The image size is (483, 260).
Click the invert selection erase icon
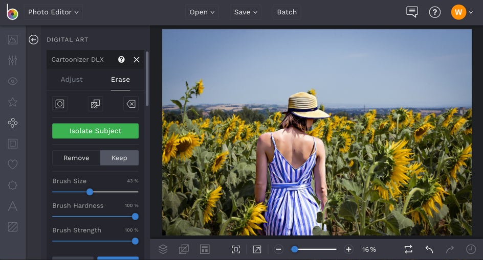click(95, 104)
